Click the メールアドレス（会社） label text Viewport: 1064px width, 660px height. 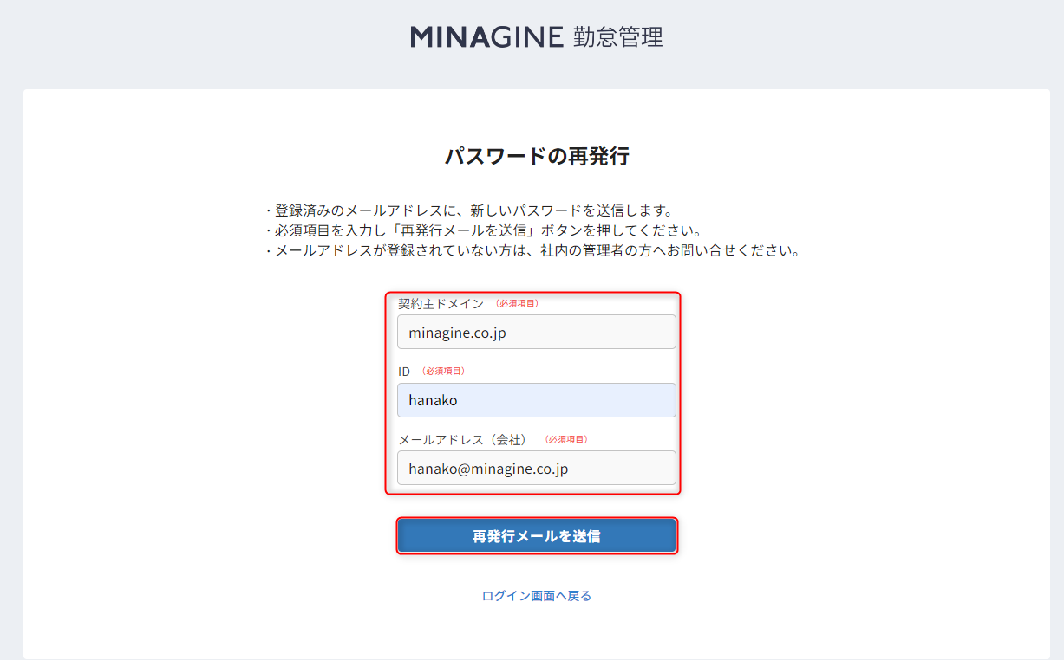[462, 439]
